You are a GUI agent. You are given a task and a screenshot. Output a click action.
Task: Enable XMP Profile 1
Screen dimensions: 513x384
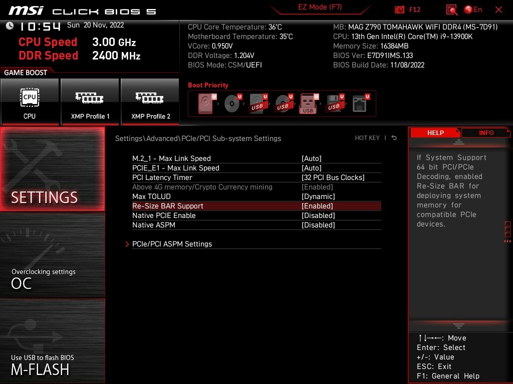click(x=90, y=102)
